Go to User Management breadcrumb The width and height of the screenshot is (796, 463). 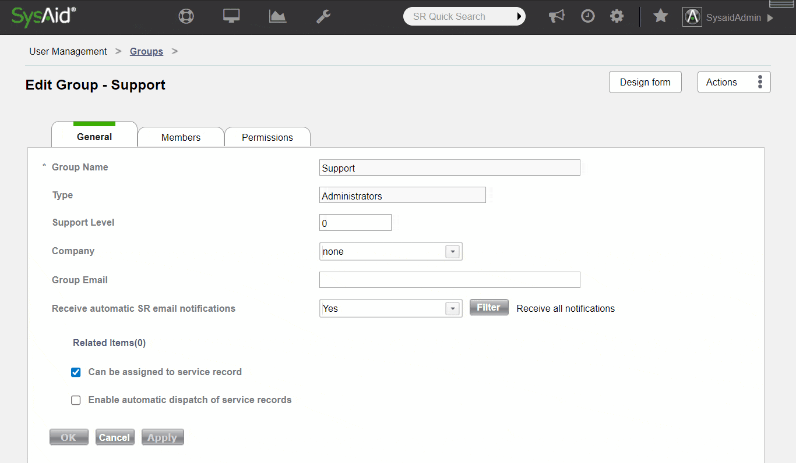tap(68, 51)
